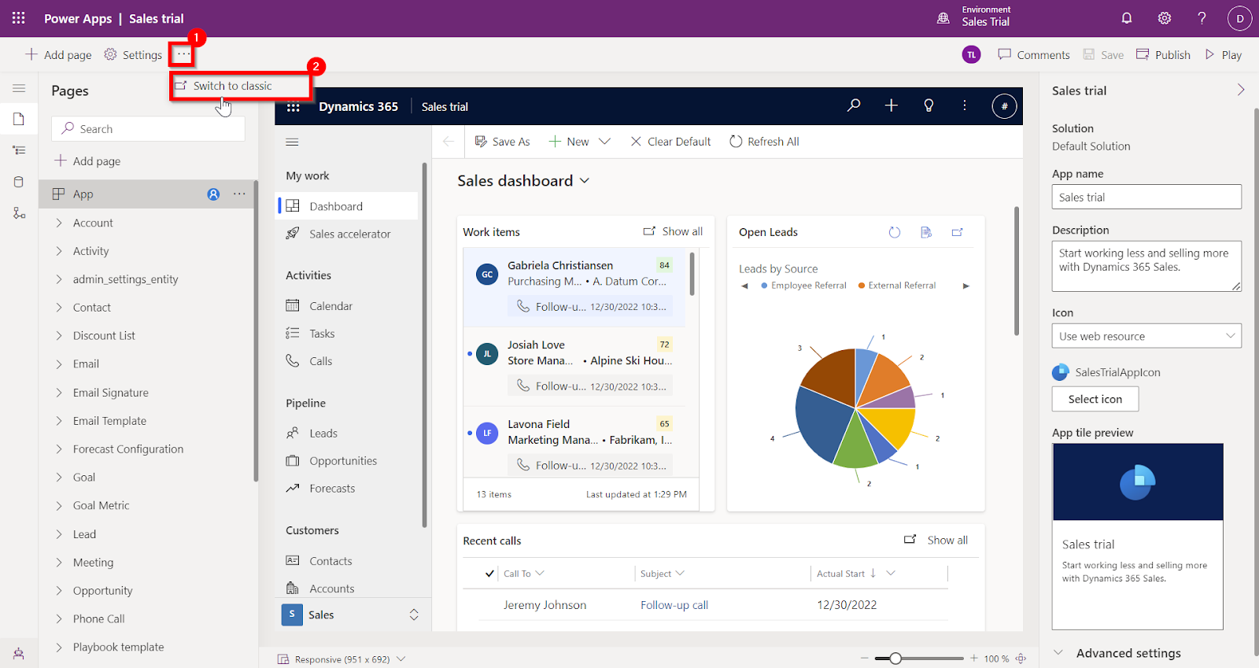
Task: Open Calendar under Activities
Action: point(348,305)
